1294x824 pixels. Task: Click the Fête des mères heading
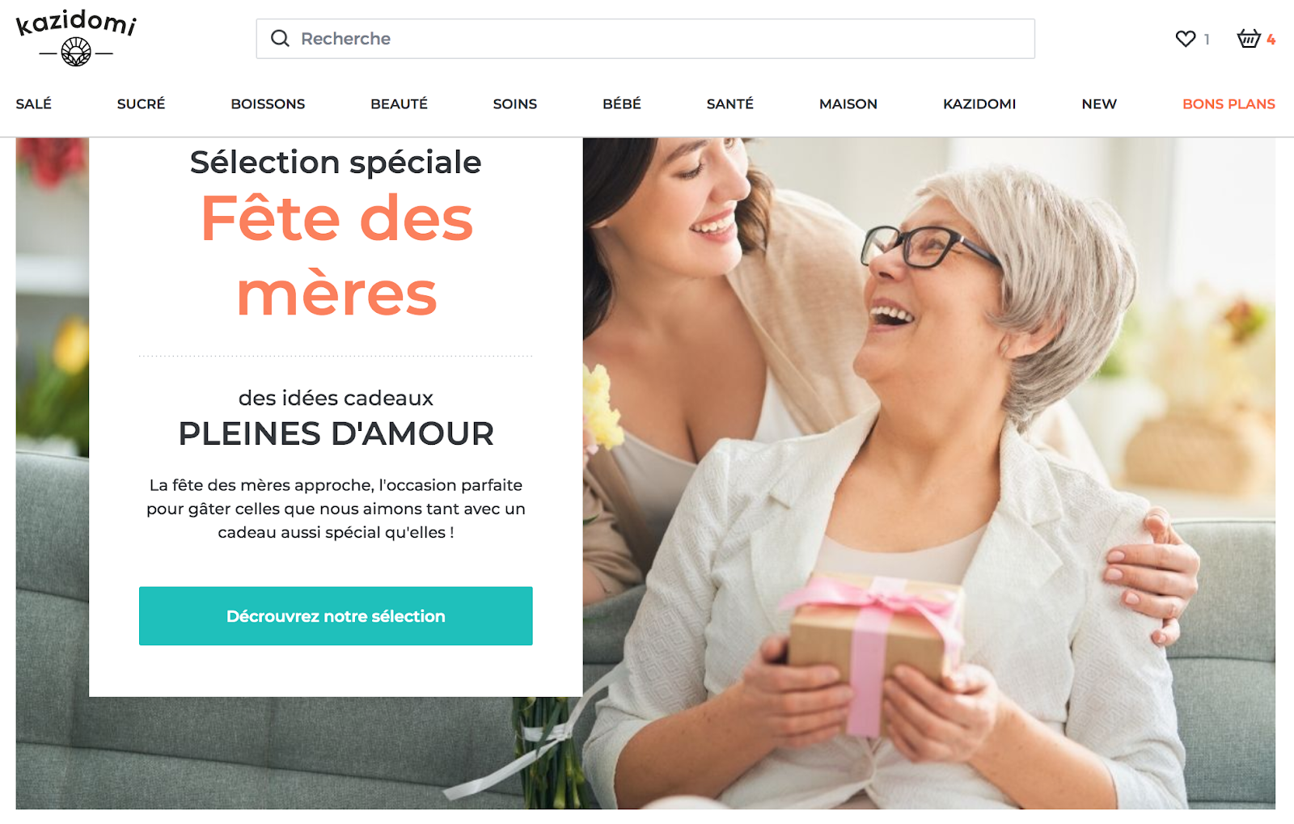click(x=336, y=256)
